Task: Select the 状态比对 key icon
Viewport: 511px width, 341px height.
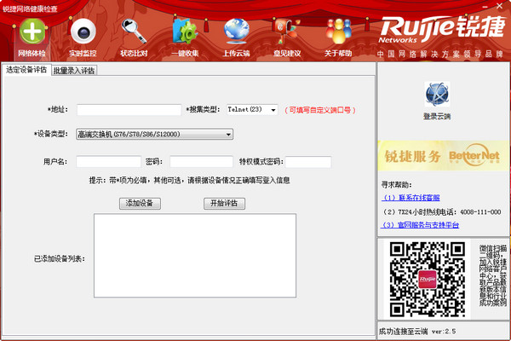Action: (134, 34)
